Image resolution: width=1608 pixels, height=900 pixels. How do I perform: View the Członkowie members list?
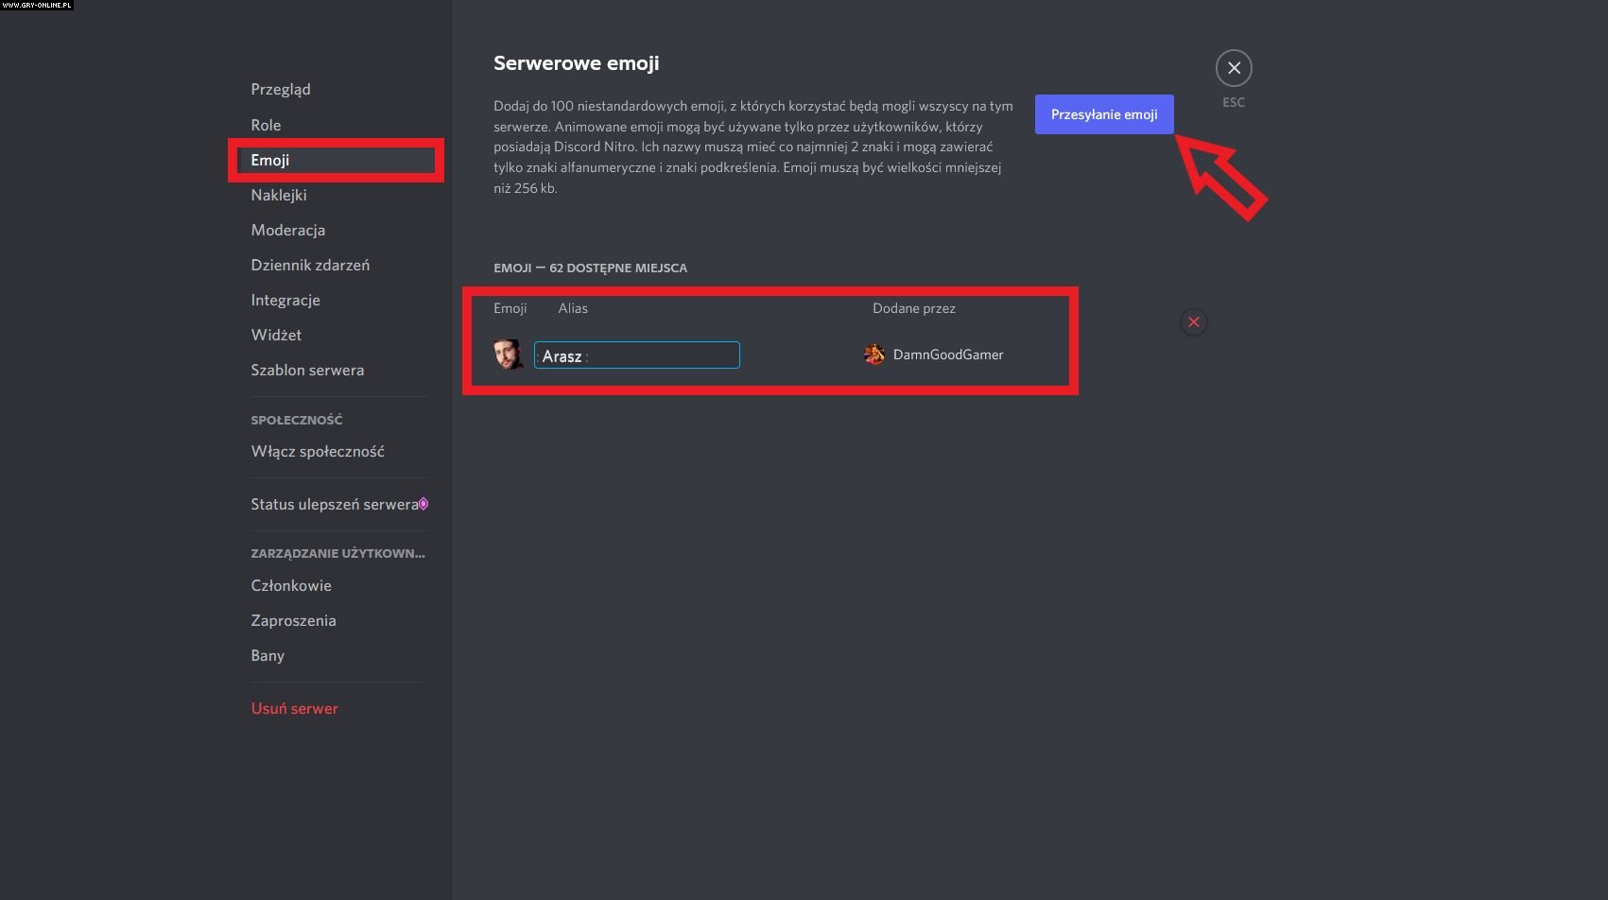[291, 585]
